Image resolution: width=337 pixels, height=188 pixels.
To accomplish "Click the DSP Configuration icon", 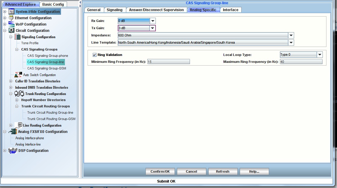I will tap(13, 151).
